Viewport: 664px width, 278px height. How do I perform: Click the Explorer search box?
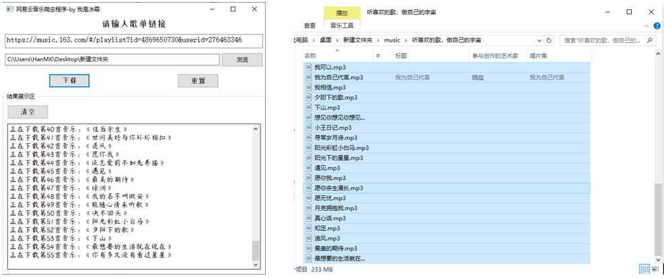607,40
